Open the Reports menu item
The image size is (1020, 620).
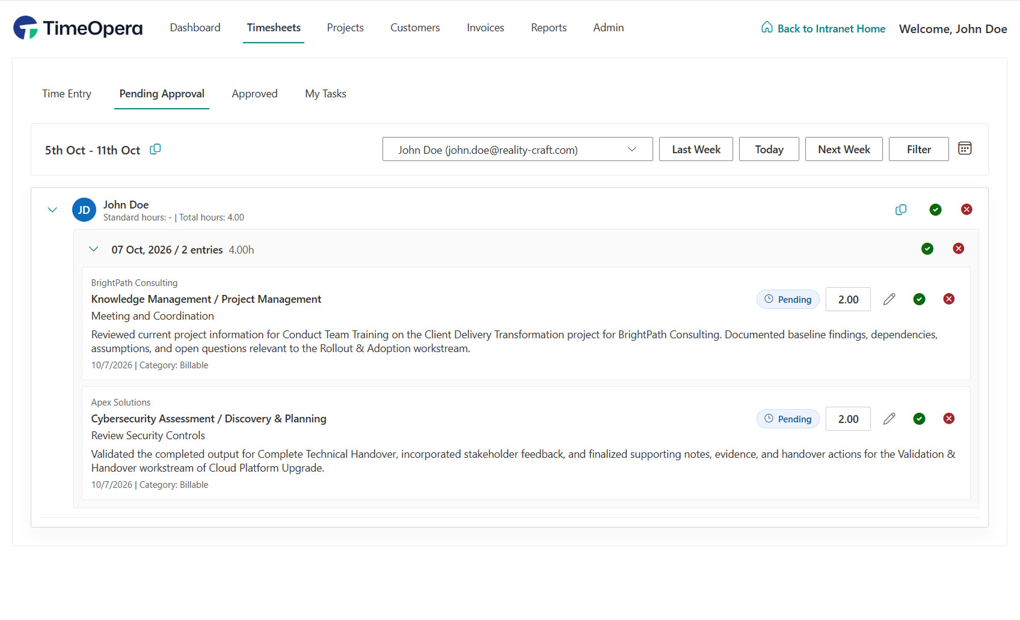pos(548,28)
